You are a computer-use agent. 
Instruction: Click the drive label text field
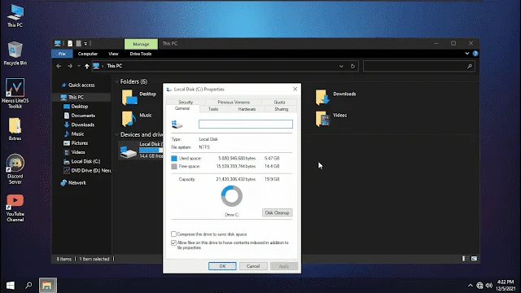tap(246, 125)
